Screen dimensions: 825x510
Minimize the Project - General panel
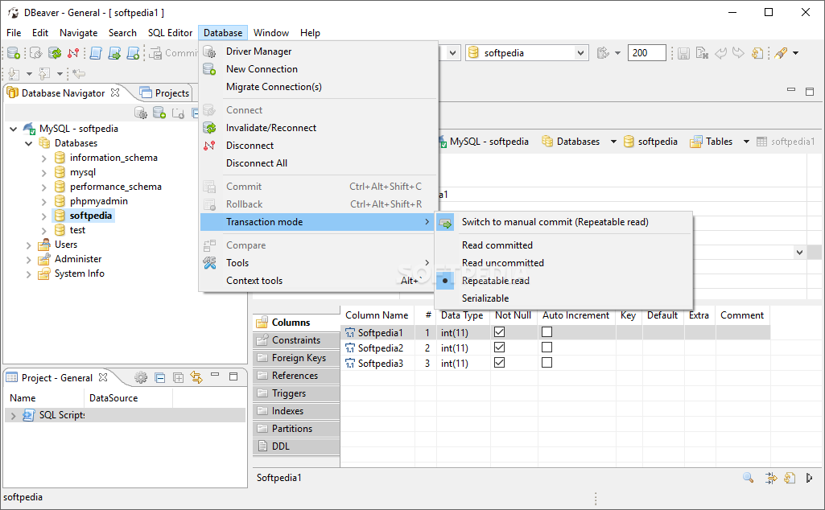215,374
